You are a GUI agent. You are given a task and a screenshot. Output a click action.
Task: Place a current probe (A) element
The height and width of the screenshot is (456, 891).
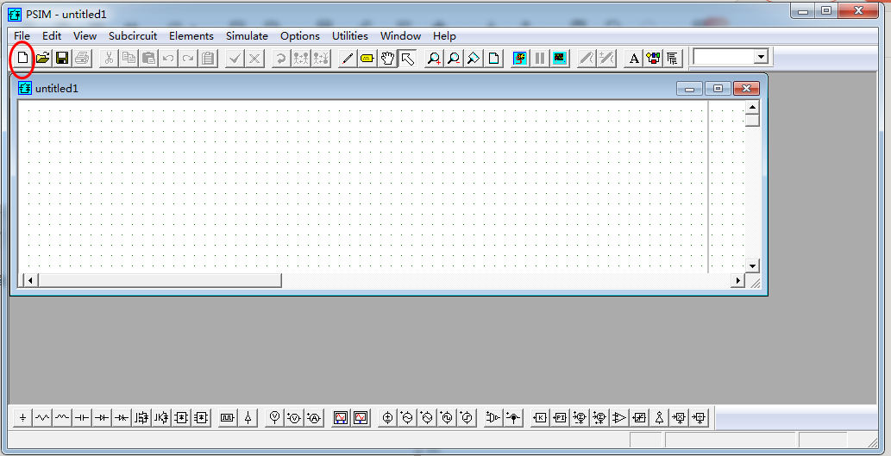[314, 418]
